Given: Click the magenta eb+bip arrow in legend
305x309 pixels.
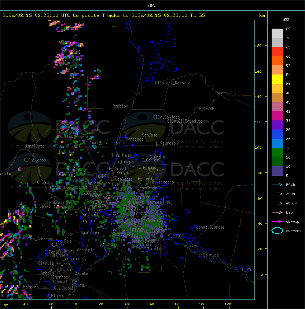Looking at the screenshot, I should click(x=277, y=222).
